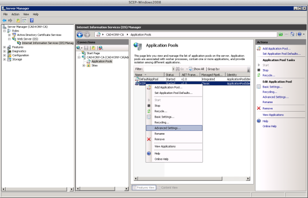This screenshot has width=308, height=198.
Task: Click the Stop icon in Actions pane
Action: (x=259, y=70)
